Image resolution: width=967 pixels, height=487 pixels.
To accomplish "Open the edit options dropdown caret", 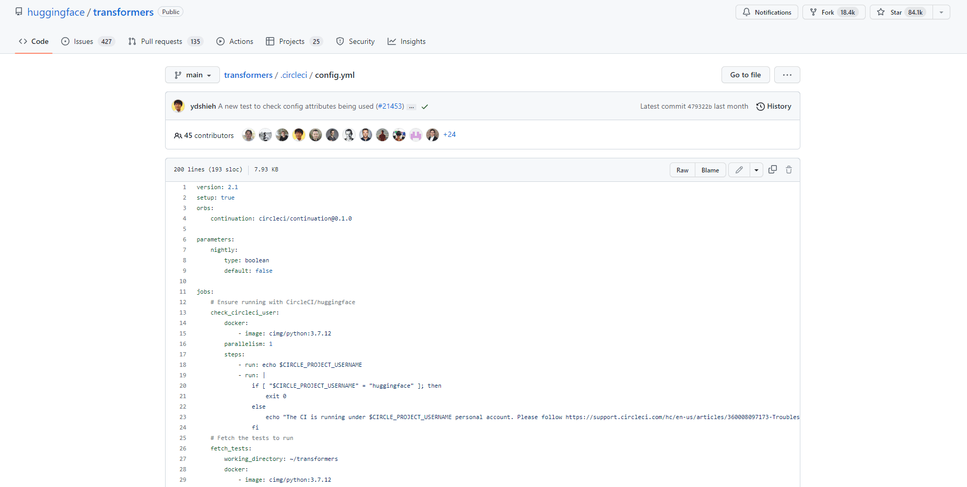I will click(756, 170).
